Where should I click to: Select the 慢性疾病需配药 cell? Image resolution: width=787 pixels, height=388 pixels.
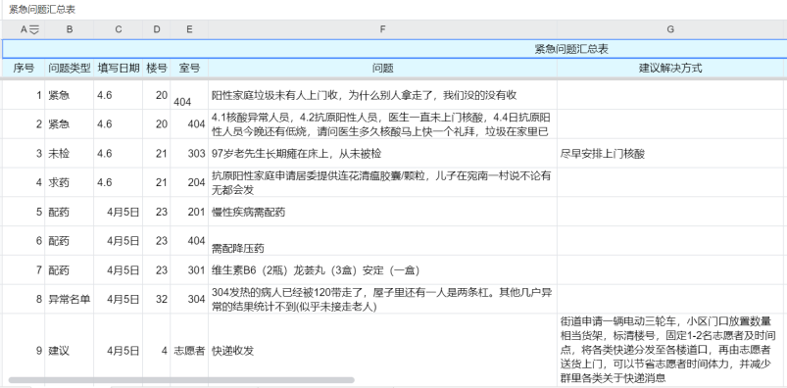point(382,212)
